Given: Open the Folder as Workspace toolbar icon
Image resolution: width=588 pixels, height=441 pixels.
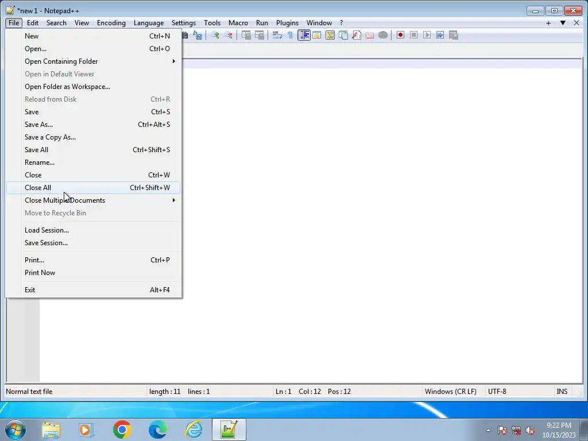Looking at the screenshot, I should click(x=370, y=35).
